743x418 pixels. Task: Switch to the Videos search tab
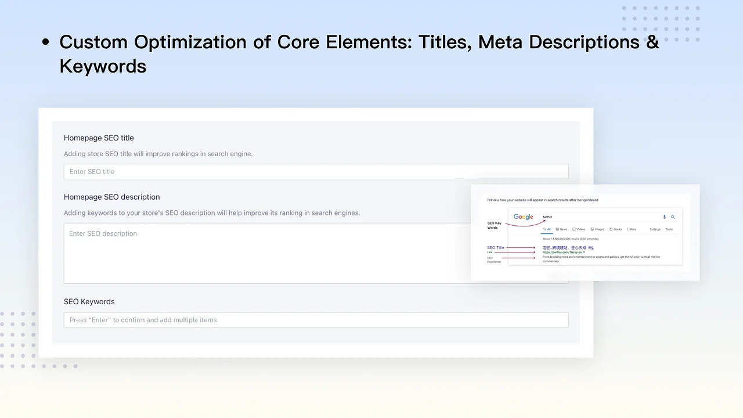pyautogui.click(x=579, y=229)
